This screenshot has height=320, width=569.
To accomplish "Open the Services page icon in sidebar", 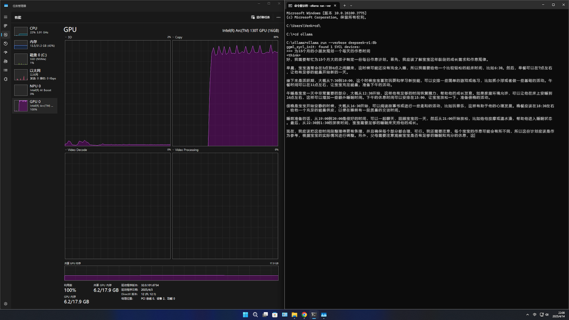I will coord(5,79).
